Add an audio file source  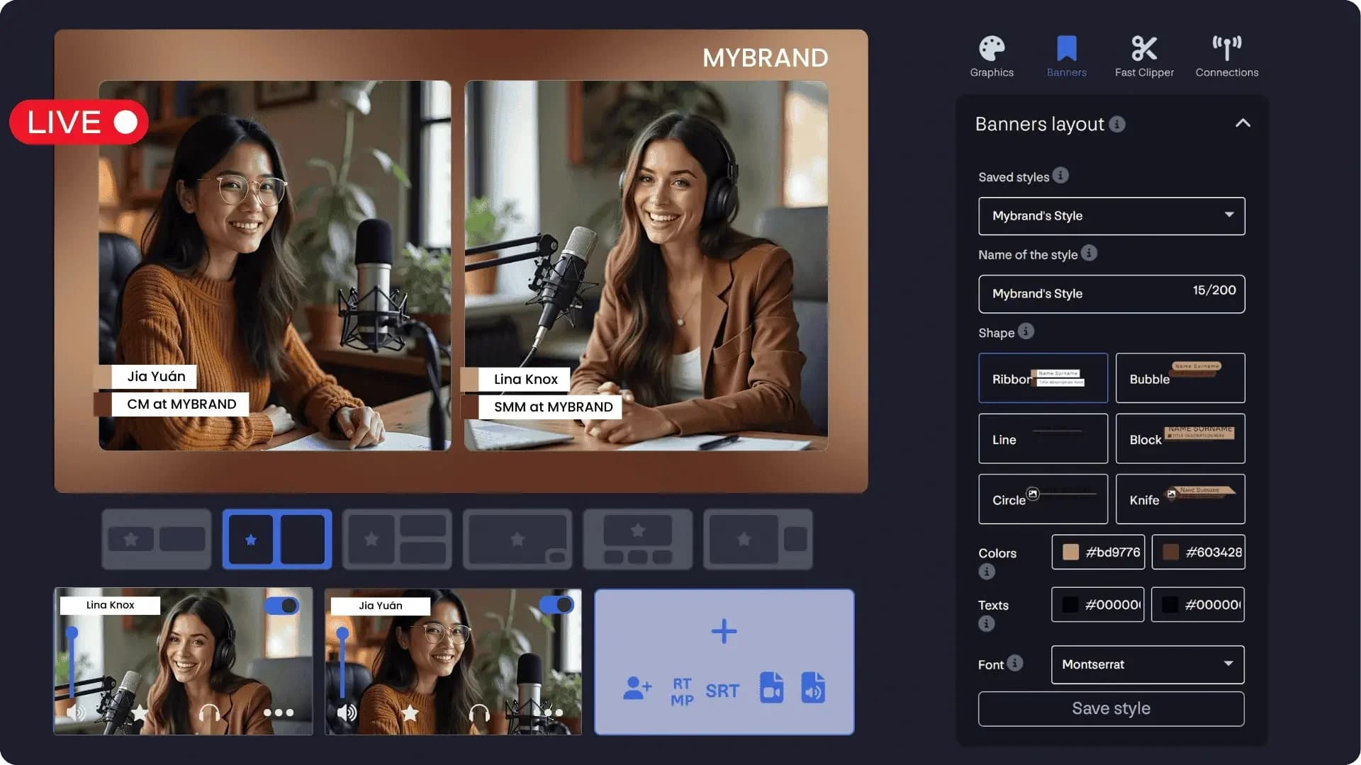(813, 688)
